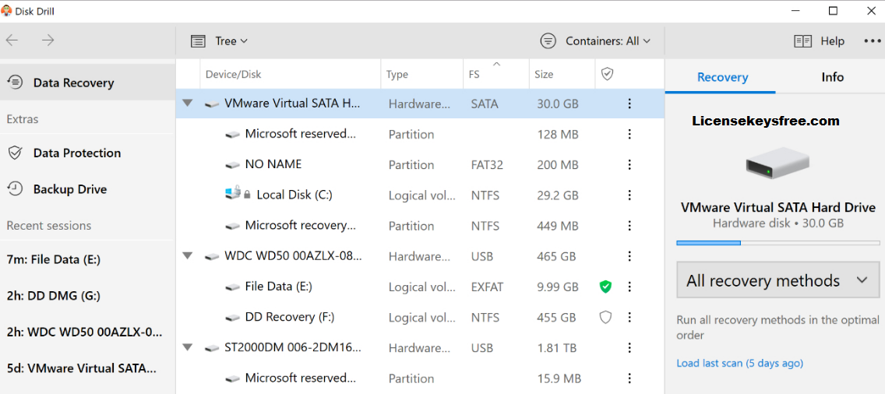Collapse the VMware Virtual SATA disk tree
Screen dimensions: 885x394
(x=188, y=104)
